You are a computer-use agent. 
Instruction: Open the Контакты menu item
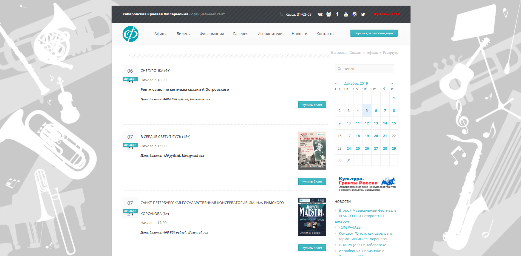(325, 34)
